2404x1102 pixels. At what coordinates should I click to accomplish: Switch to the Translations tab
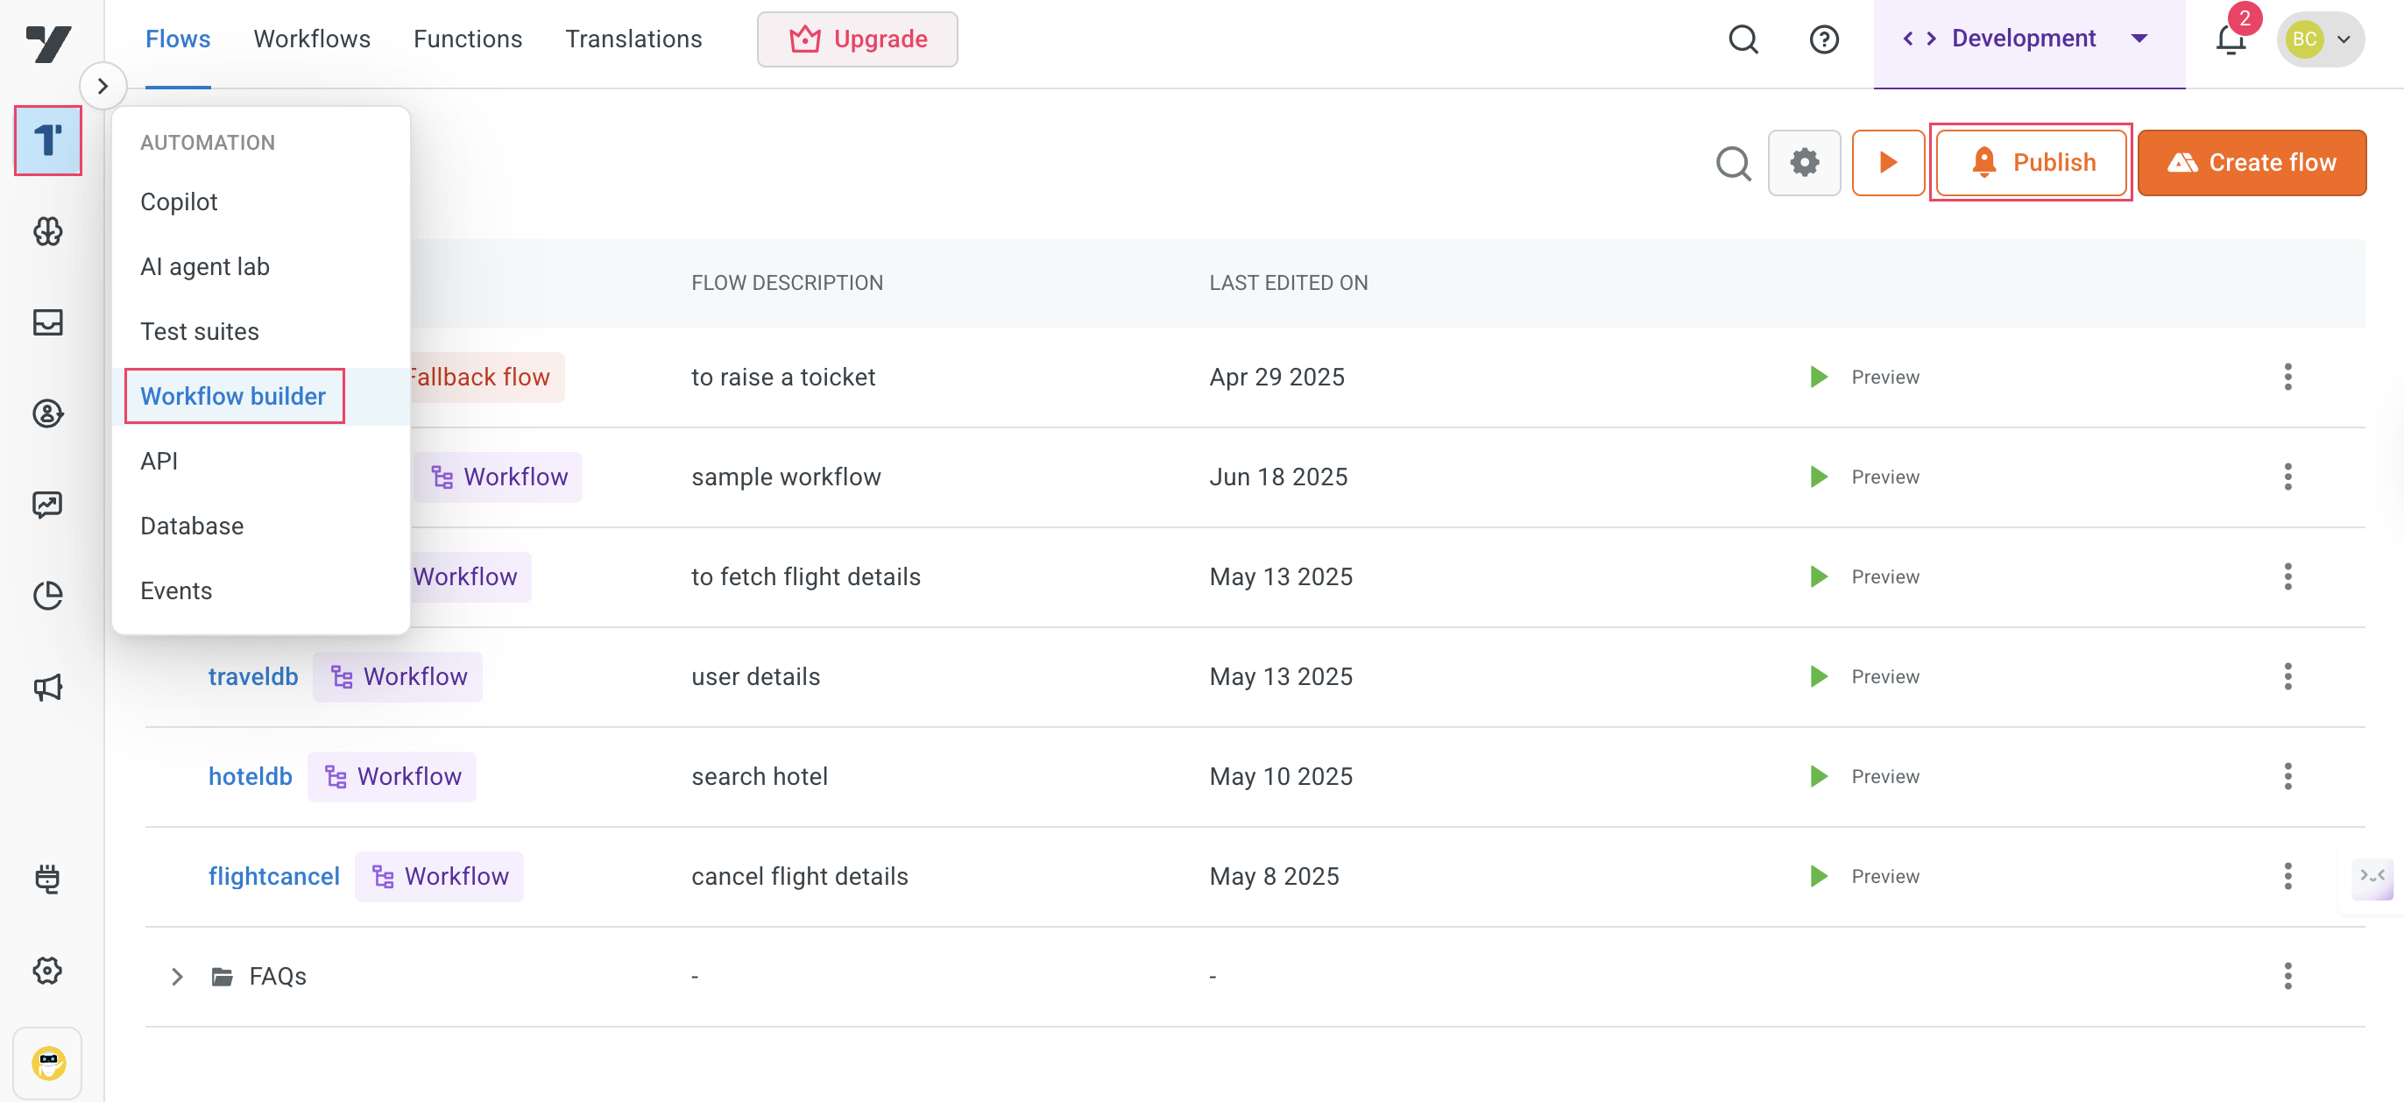[x=633, y=39]
